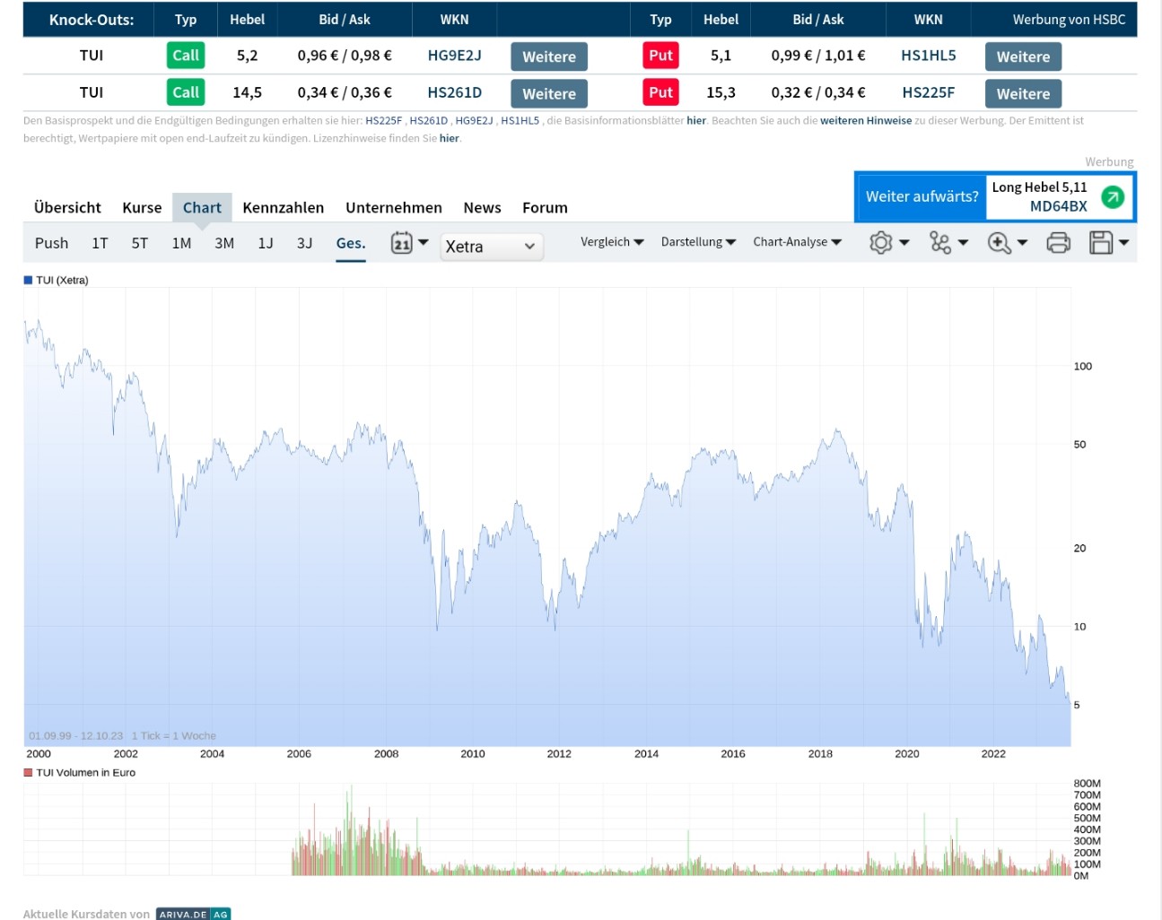The image size is (1162, 920).
Task: Expand arrow next to share icon
Action: click(x=963, y=243)
